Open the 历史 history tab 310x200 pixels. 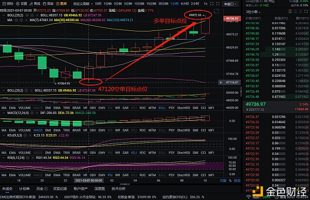click(x=42, y=189)
